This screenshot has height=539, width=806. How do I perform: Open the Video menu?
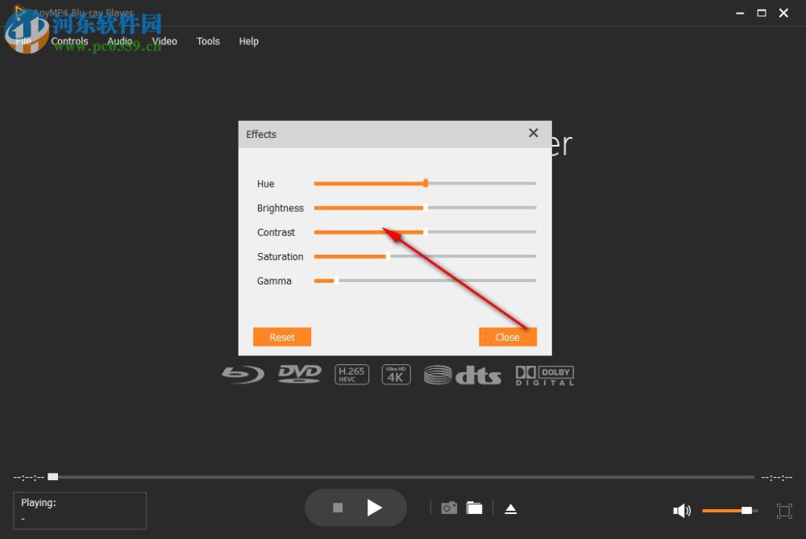(164, 41)
